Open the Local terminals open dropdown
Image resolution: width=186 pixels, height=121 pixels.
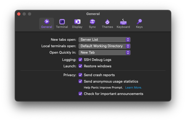[x=105, y=46]
